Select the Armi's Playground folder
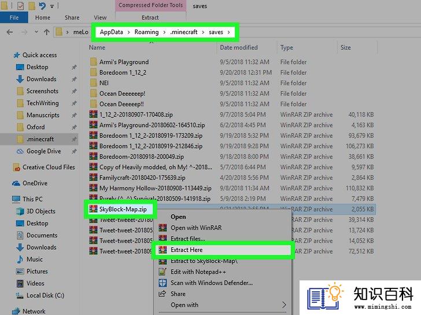Image resolution: width=421 pixels, height=315 pixels. pos(124,62)
